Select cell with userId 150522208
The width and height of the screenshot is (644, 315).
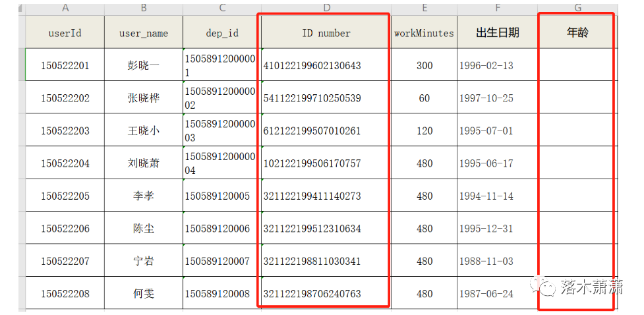(65, 293)
